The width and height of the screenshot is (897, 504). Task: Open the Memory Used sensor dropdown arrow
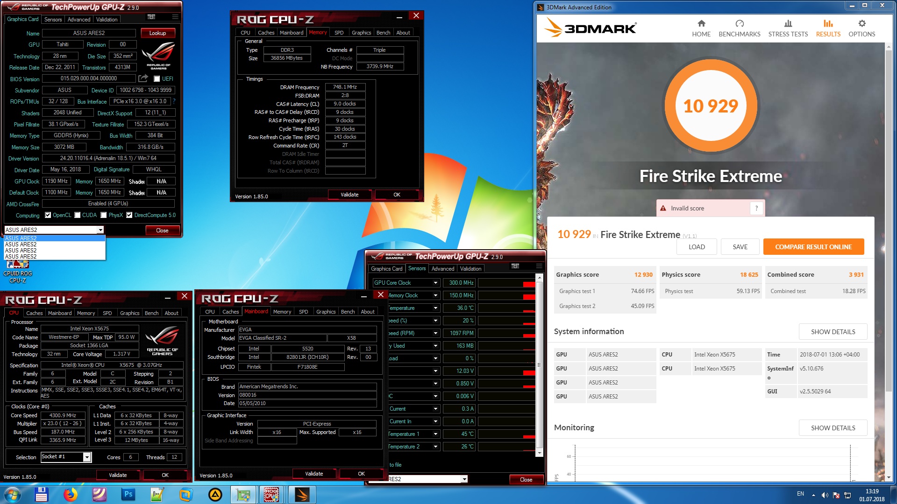[x=435, y=346]
